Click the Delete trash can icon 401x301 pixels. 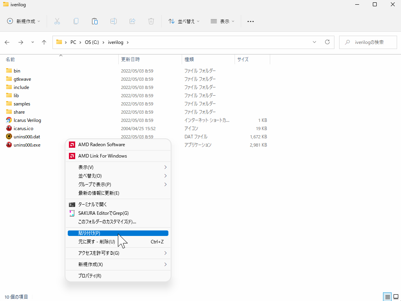tap(151, 21)
